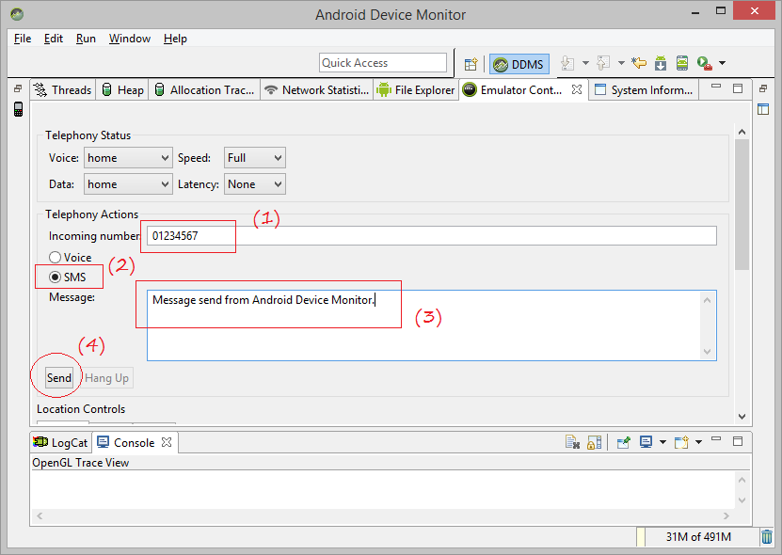Minimize the Console view panel
Viewport: 782px width, 555px height.
(x=716, y=438)
